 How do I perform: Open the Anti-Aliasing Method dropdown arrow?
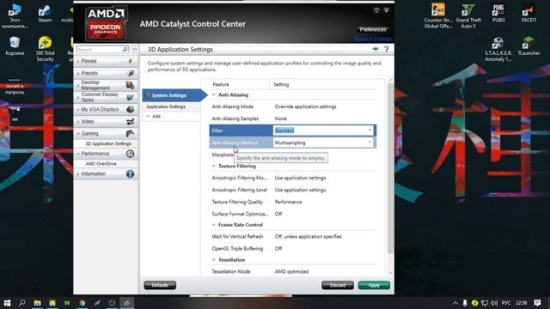pos(370,142)
